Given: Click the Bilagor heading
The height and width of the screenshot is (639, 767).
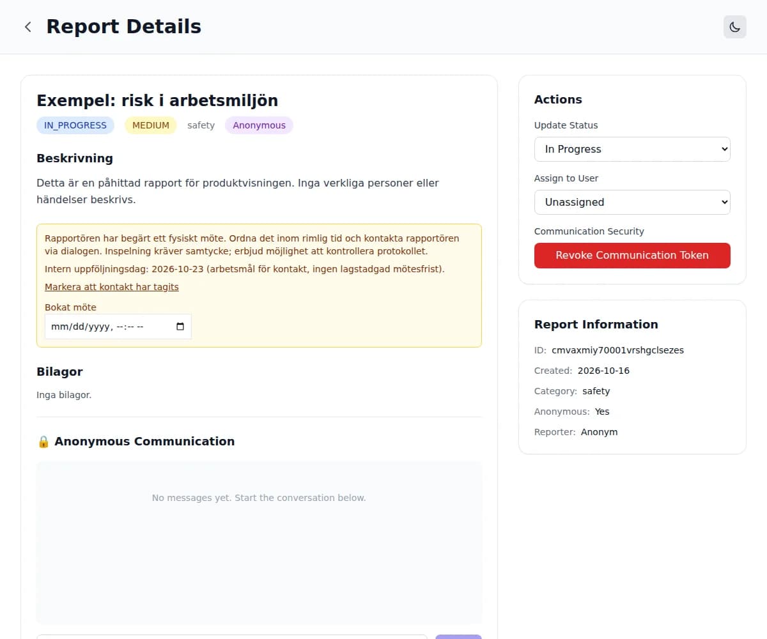Looking at the screenshot, I should [x=59, y=372].
